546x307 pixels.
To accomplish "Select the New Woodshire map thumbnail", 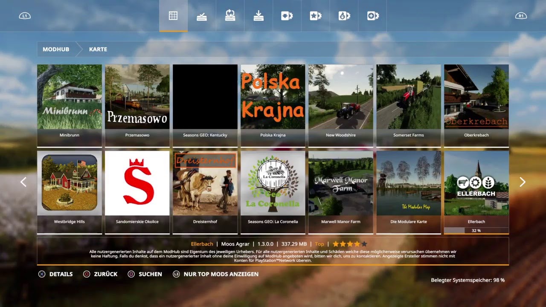I will pos(341,97).
